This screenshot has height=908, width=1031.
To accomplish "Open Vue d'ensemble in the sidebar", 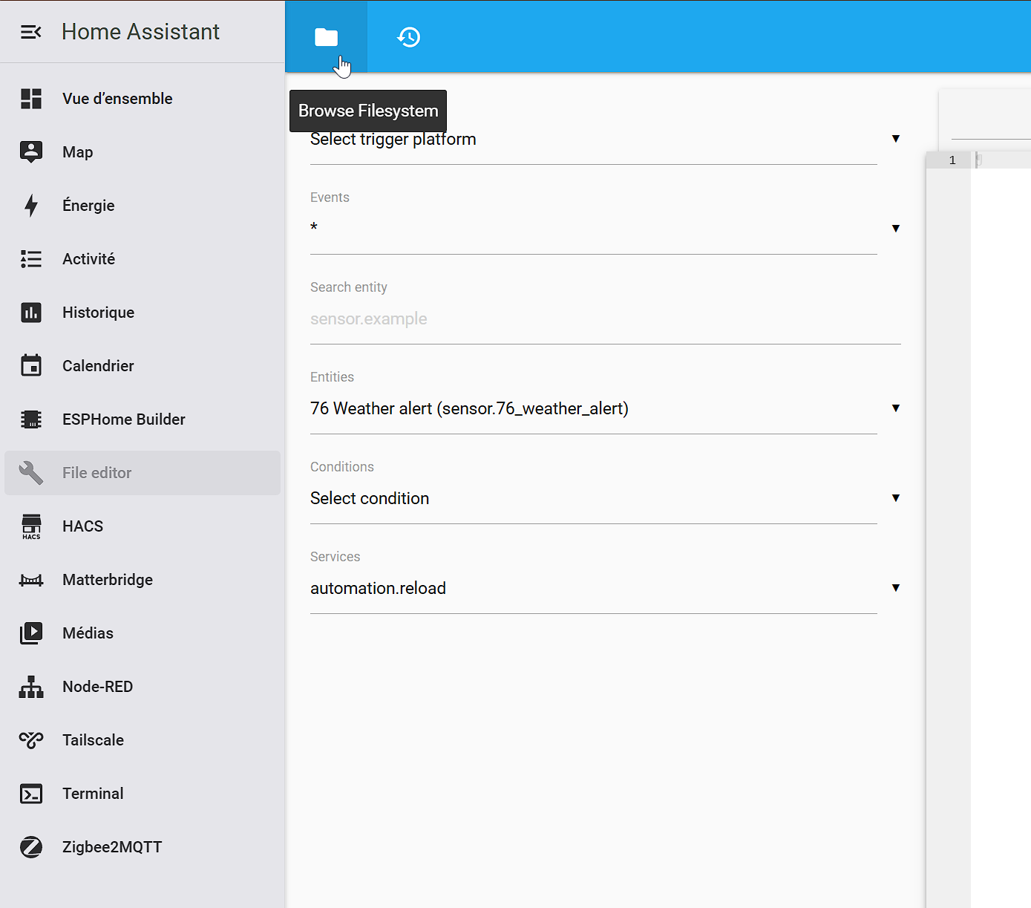I will (x=117, y=99).
